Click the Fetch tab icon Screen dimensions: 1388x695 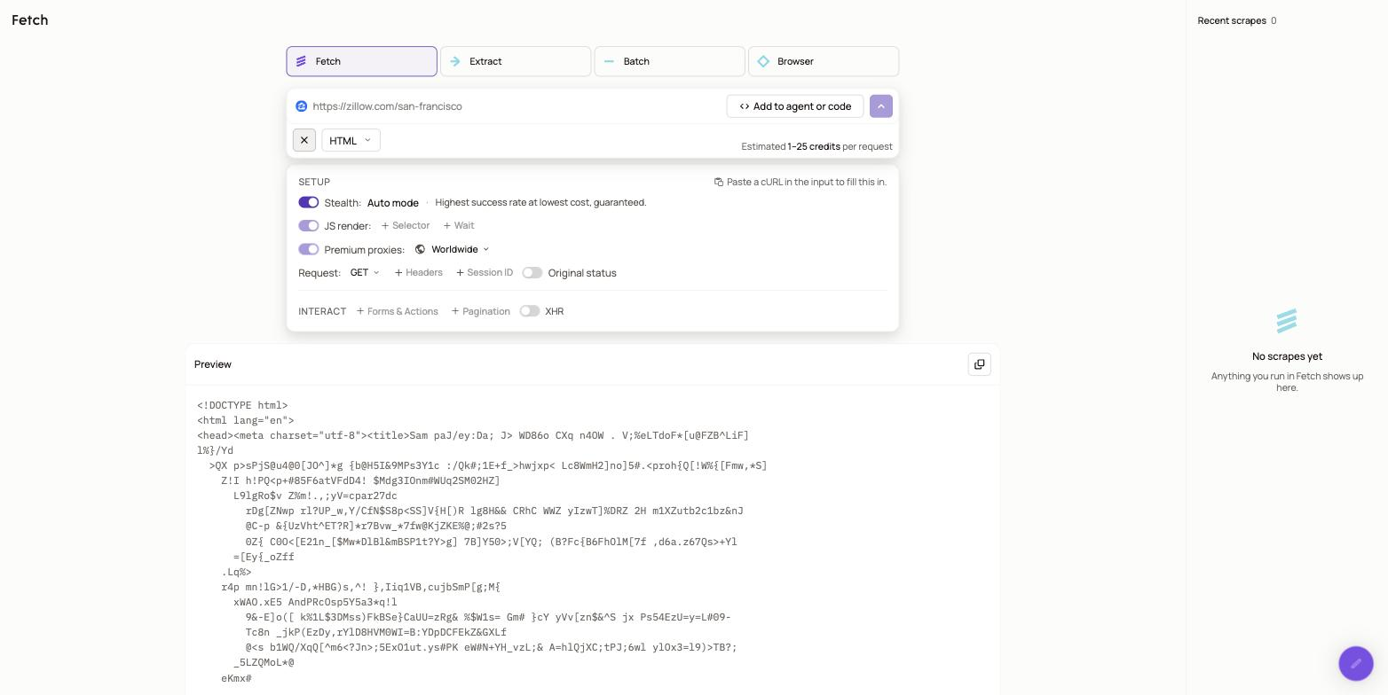tap(301, 61)
